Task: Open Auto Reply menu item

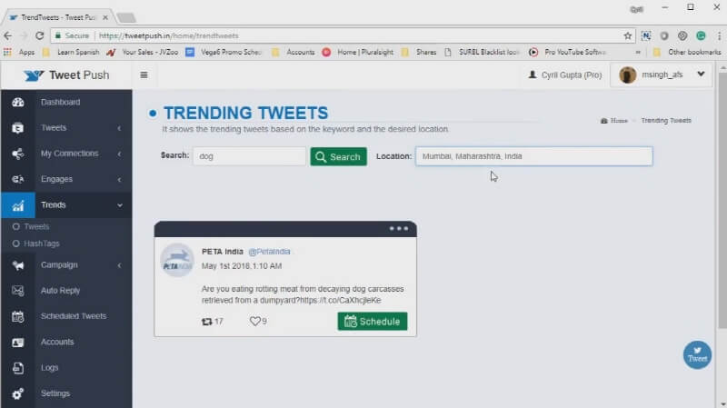Action: (60, 291)
